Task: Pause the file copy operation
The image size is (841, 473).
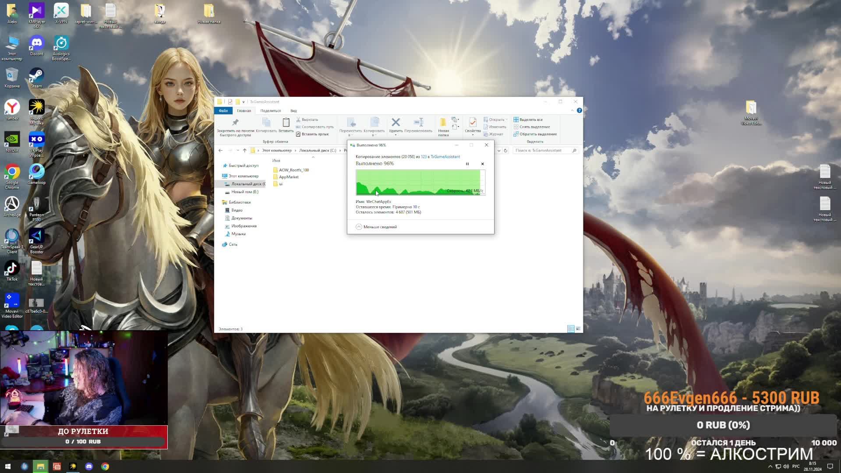Action: pos(467,164)
